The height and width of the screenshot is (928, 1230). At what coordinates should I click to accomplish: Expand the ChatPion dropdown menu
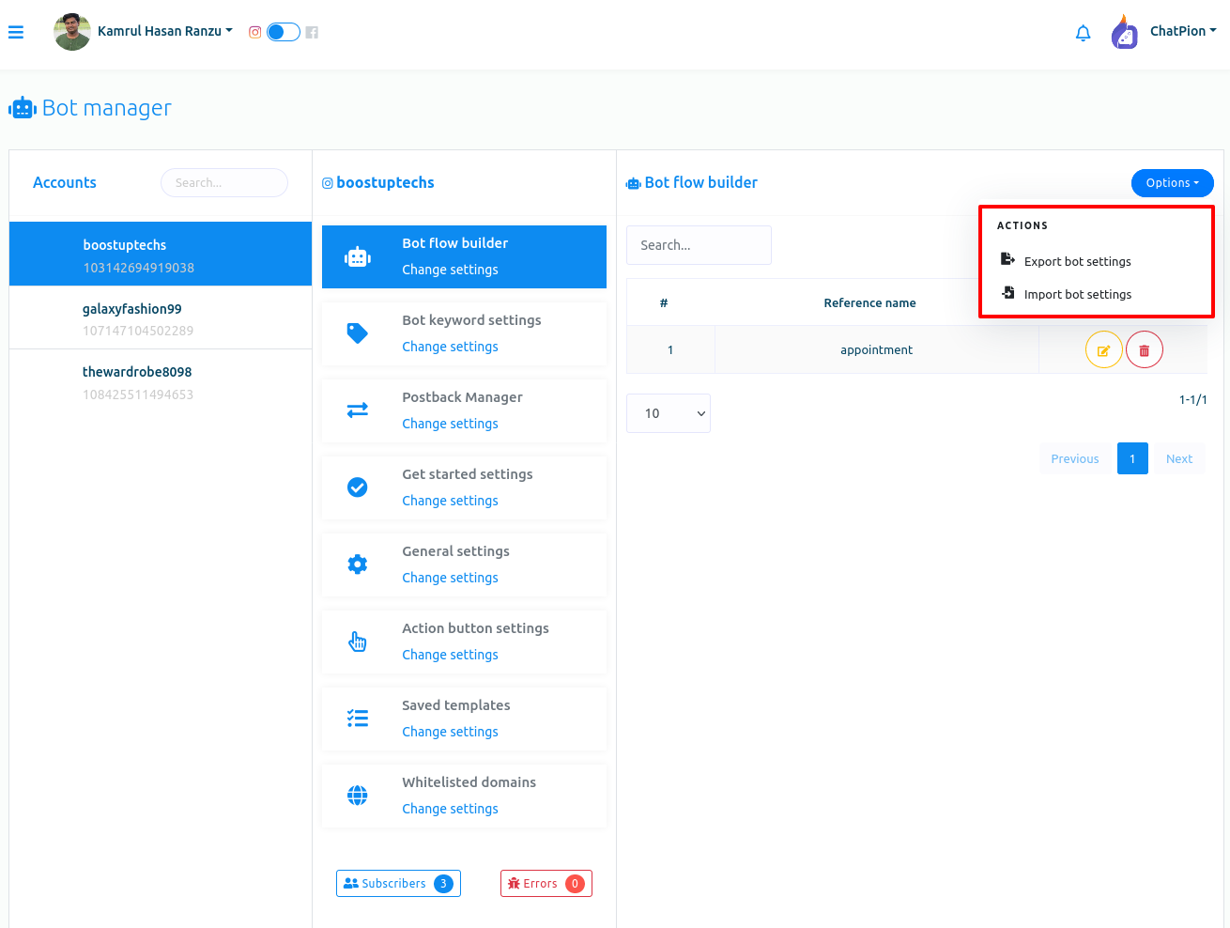point(1183,31)
